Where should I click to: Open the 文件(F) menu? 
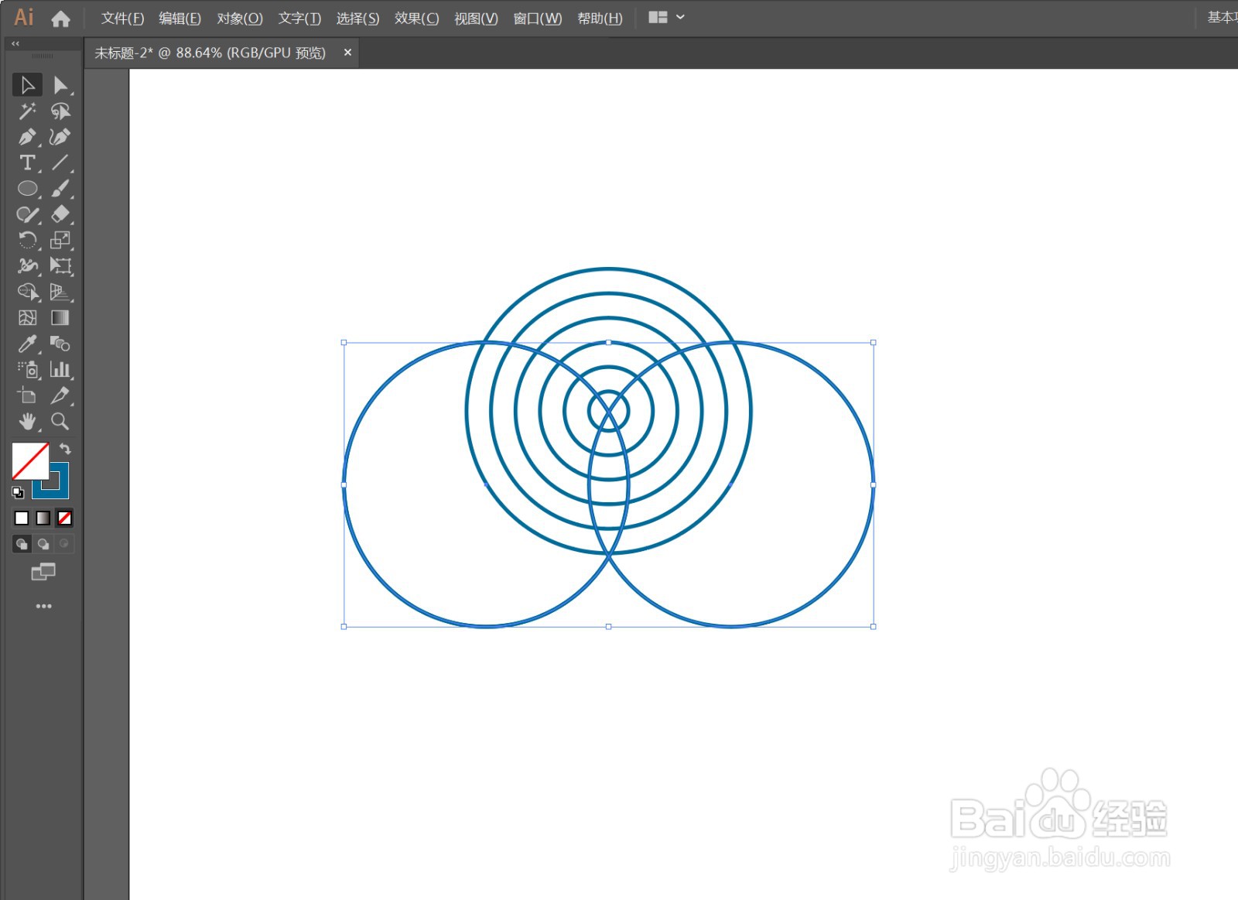(122, 18)
